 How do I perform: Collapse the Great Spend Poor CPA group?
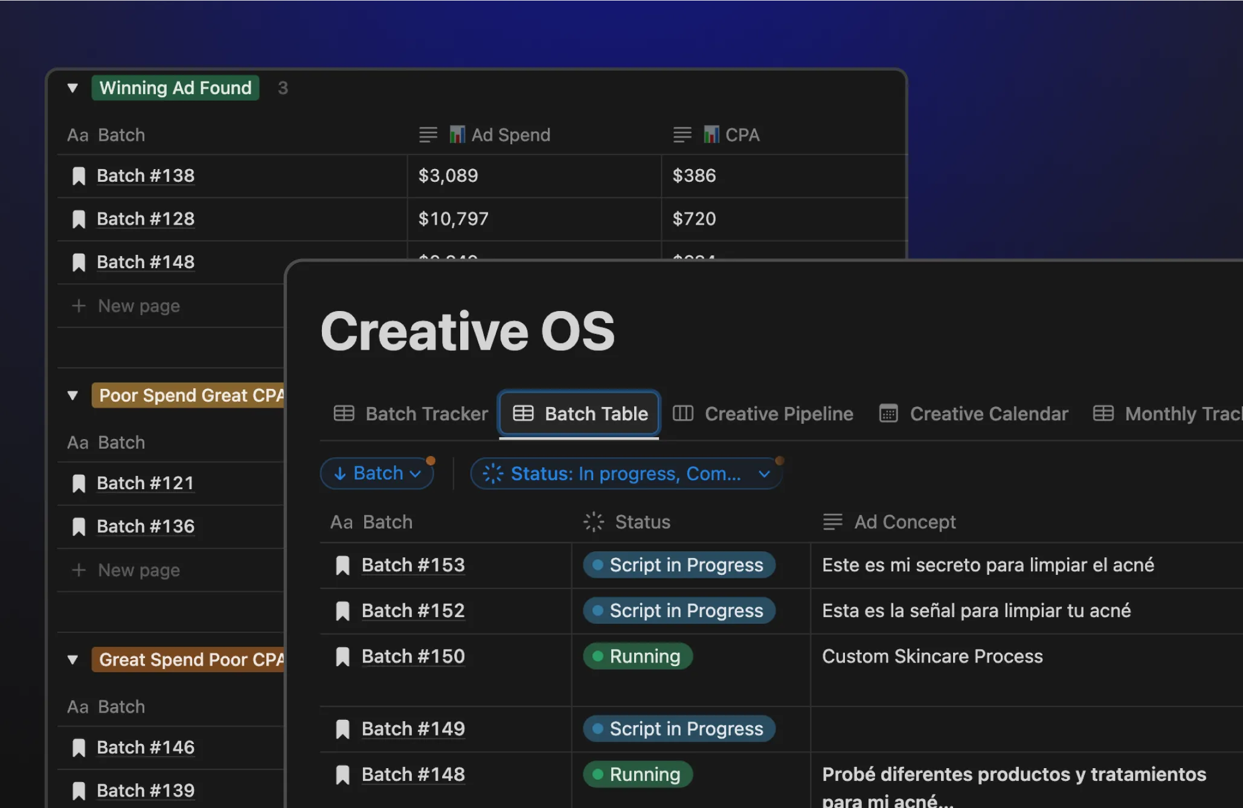(72, 659)
